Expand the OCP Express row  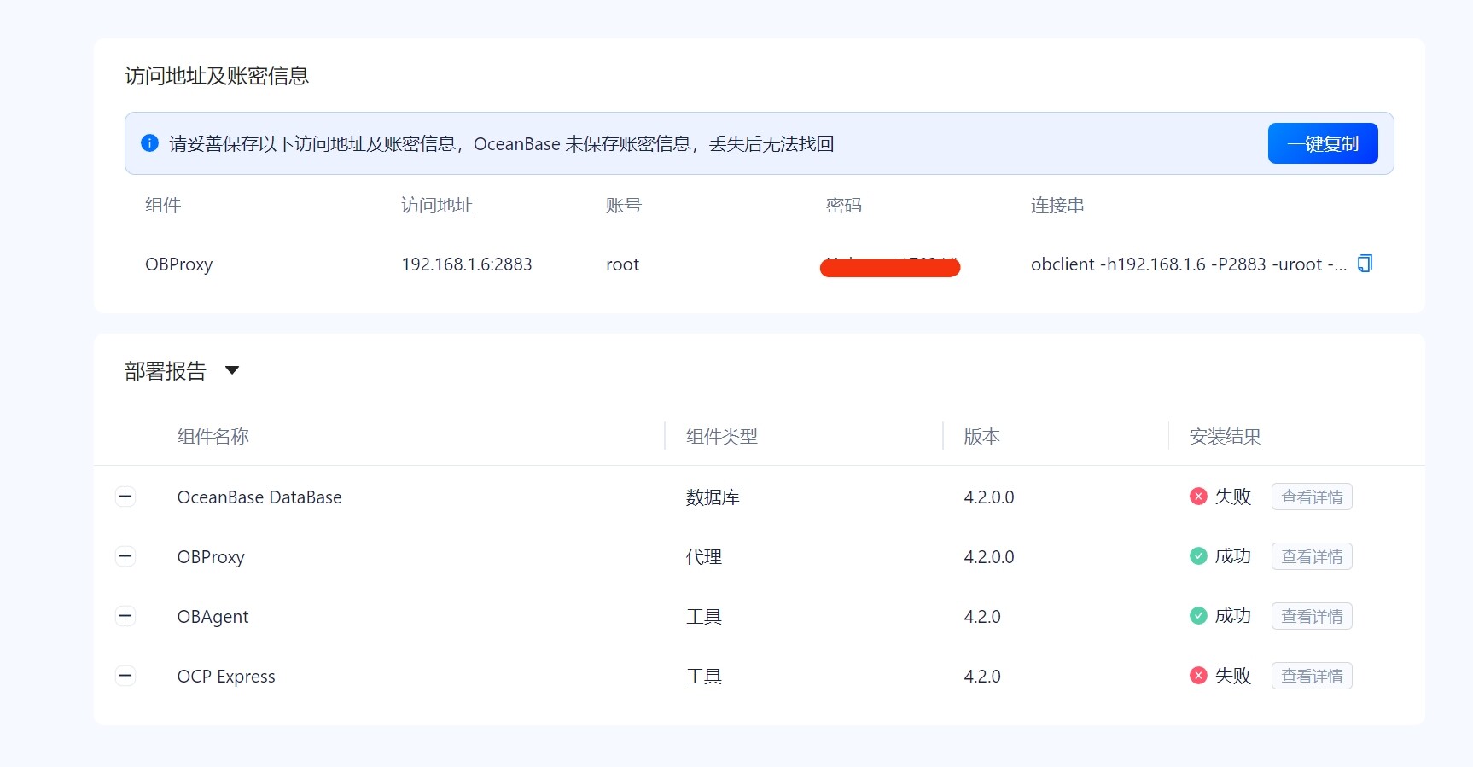tap(125, 676)
